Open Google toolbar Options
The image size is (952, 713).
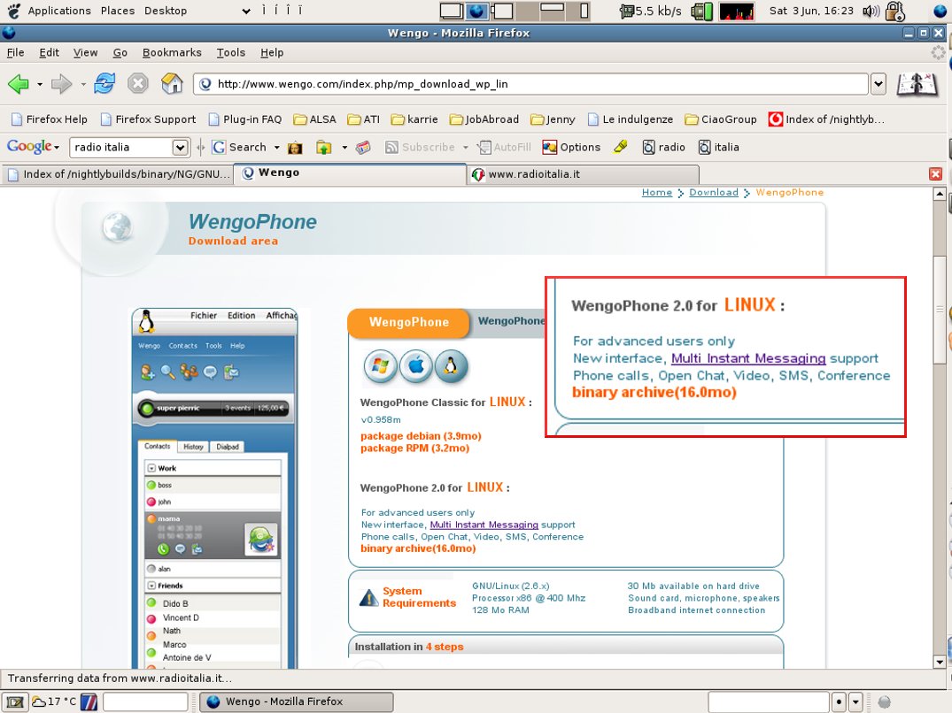coord(571,148)
